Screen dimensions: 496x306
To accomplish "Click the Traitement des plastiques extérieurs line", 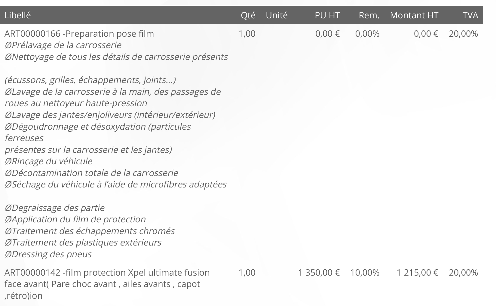I will [x=83, y=243].
